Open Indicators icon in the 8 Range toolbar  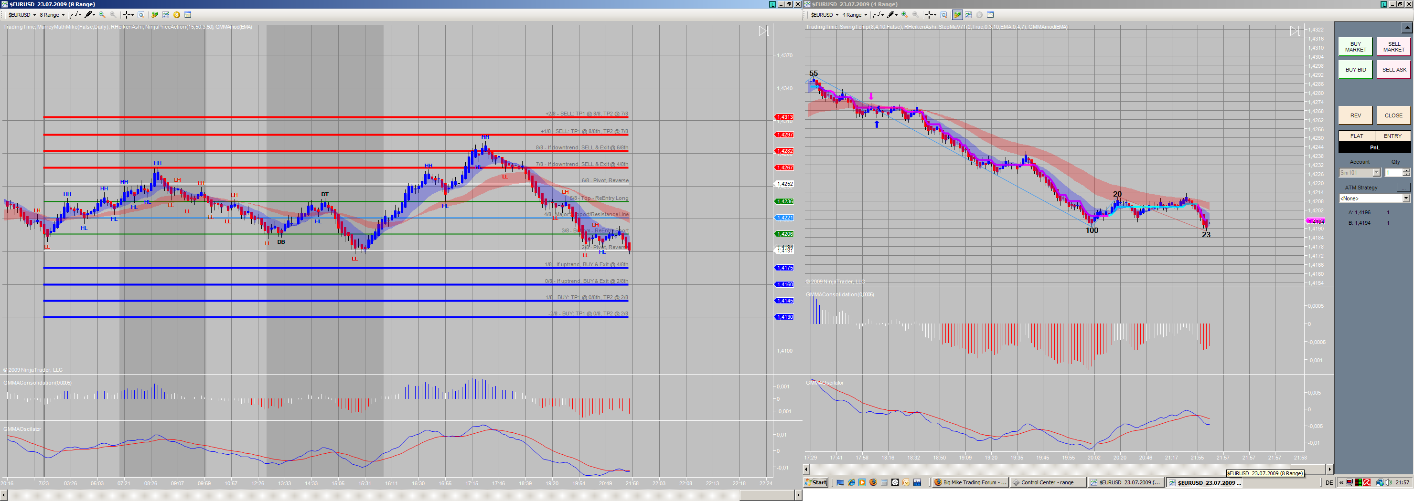point(166,15)
